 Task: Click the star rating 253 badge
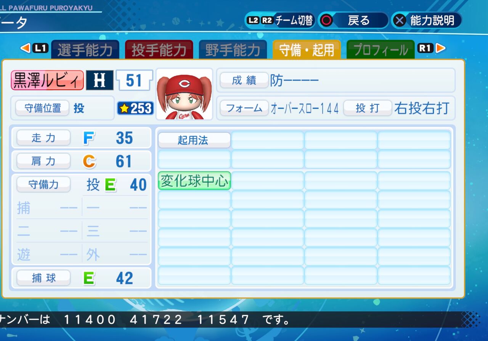(x=135, y=109)
